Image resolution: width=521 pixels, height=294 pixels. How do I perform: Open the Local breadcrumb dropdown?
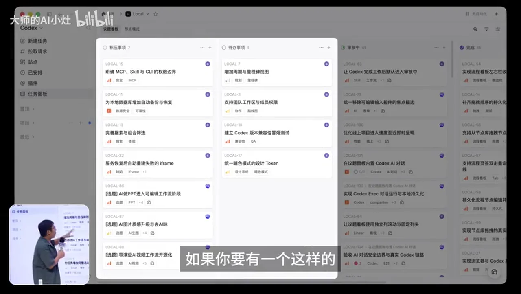[x=138, y=14]
